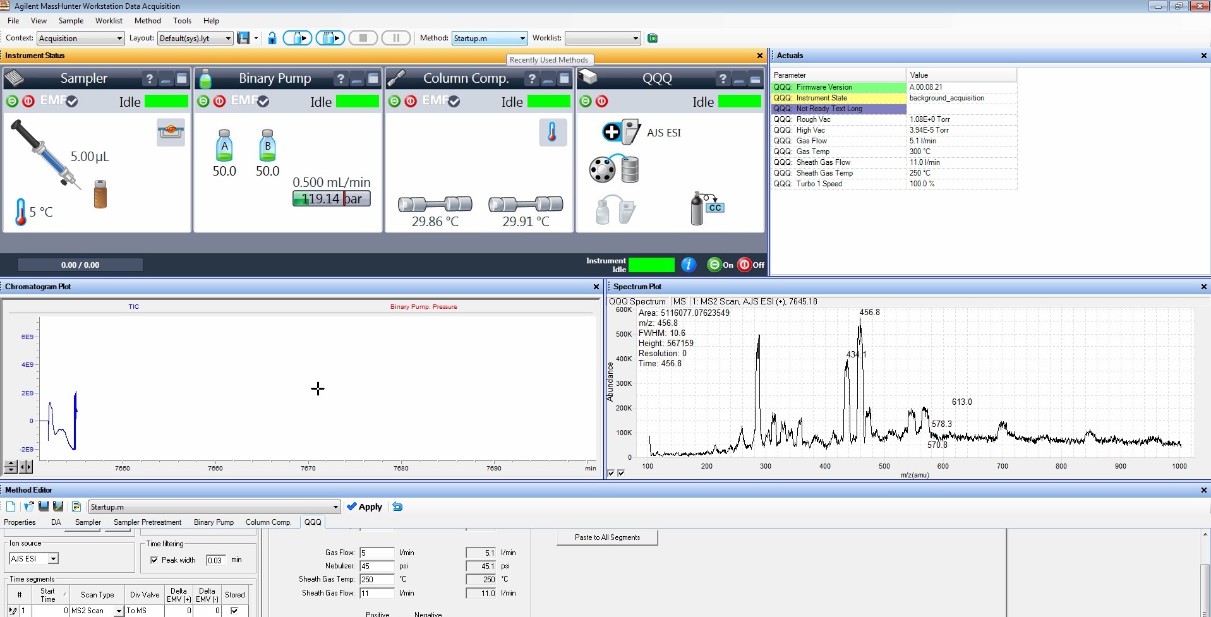Viewport: 1211px width, 617px height.
Task: Click the Nebulizer value input field
Action: tap(377, 566)
